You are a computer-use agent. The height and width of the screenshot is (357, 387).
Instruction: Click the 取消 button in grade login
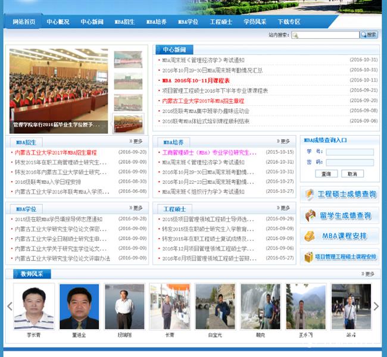click(x=352, y=174)
